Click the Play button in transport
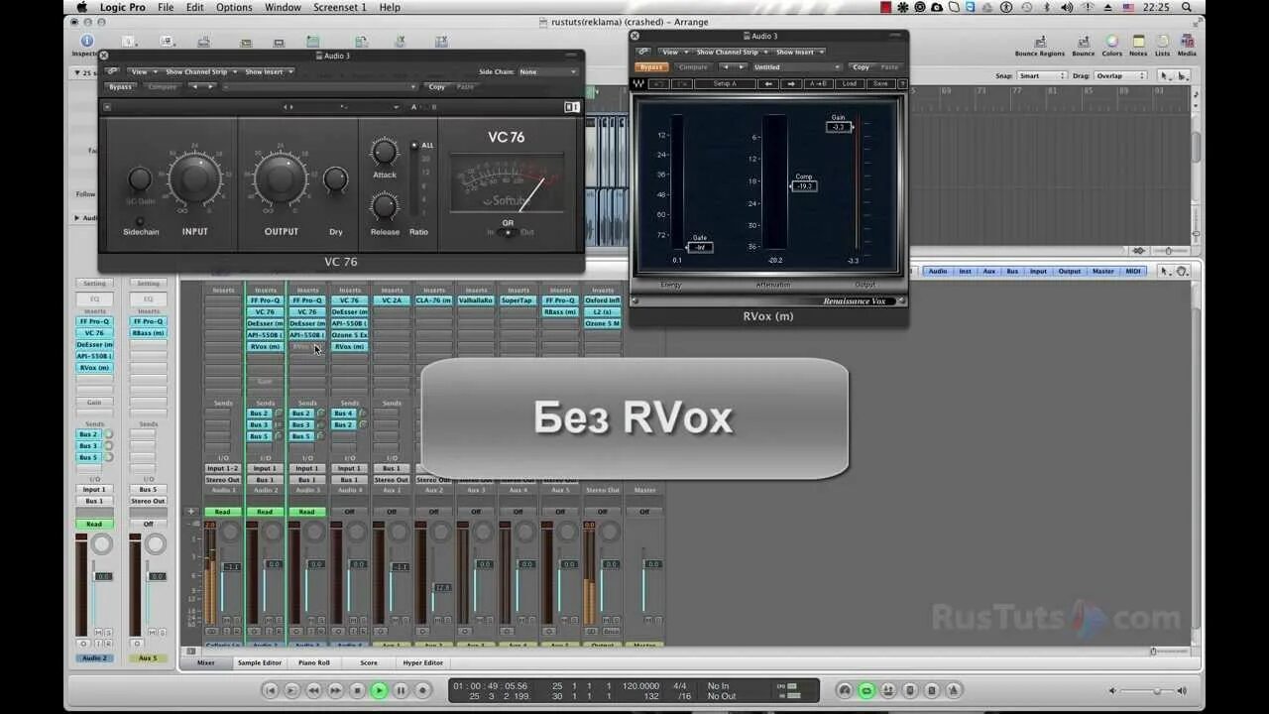 coord(379,690)
